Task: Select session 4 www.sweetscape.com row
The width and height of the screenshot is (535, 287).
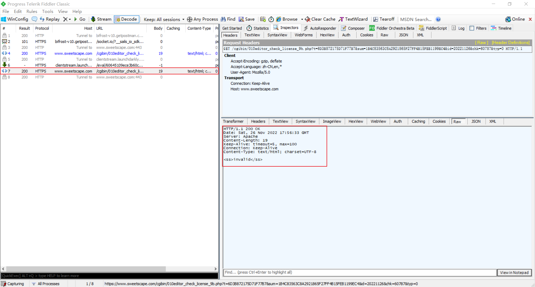Action: coord(109,53)
